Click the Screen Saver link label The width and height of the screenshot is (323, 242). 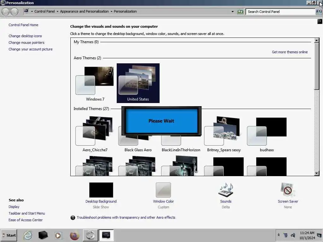[x=288, y=201]
